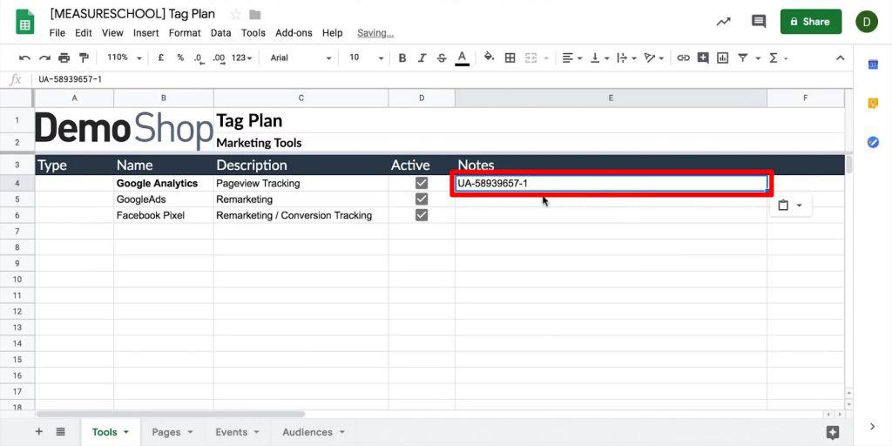Switch to the Events sheet tab
The height and width of the screenshot is (446, 892).
[237, 432]
